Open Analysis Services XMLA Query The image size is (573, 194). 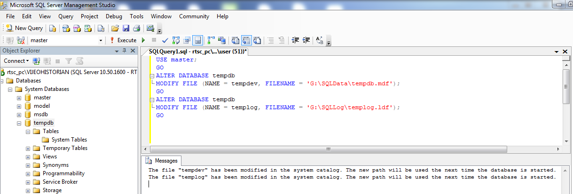tap(88, 28)
